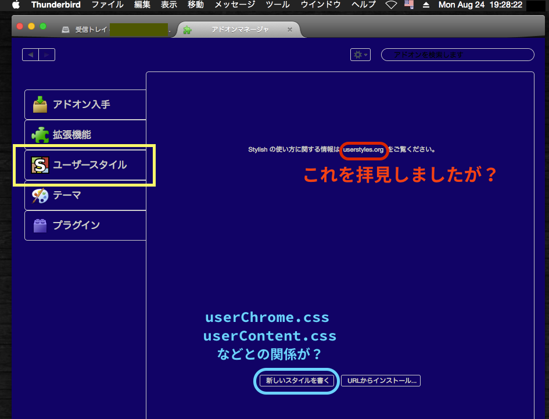Image resolution: width=549 pixels, height=419 pixels.
Task: Select the プラグイン brick icon
Action: pyautogui.click(x=40, y=225)
